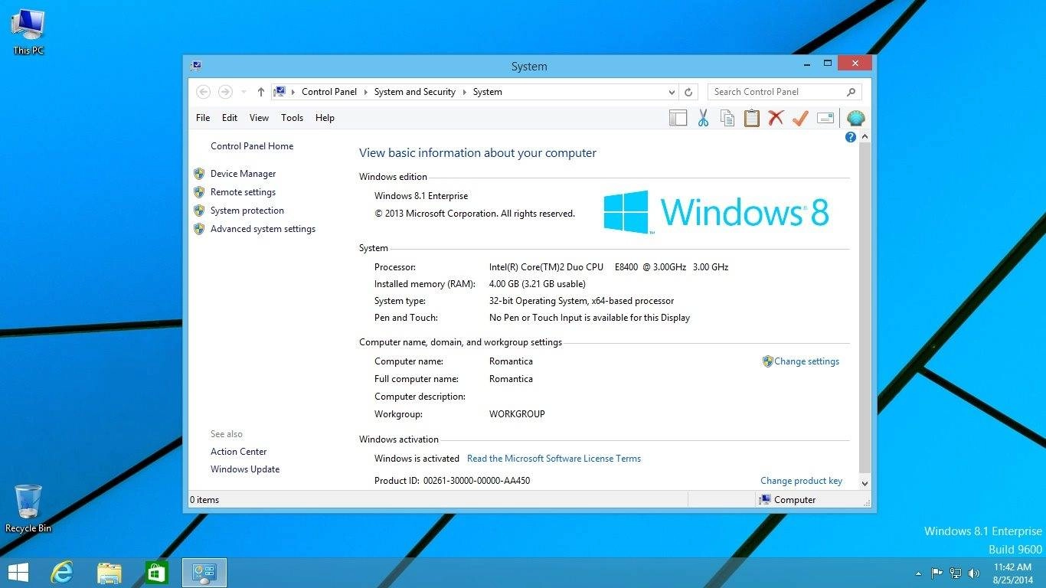This screenshot has width=1046, height=588.
Task: Click the 0 items status bar text
Action: point(204,500)
